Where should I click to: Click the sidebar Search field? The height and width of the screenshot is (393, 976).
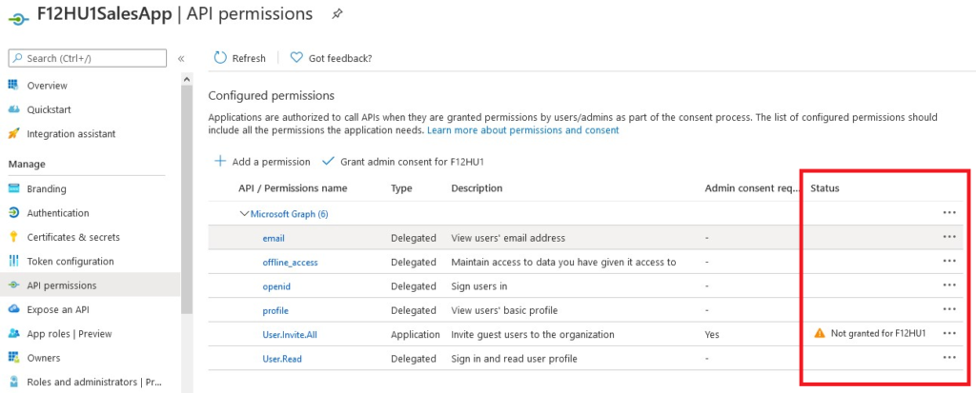click(88, 58)
